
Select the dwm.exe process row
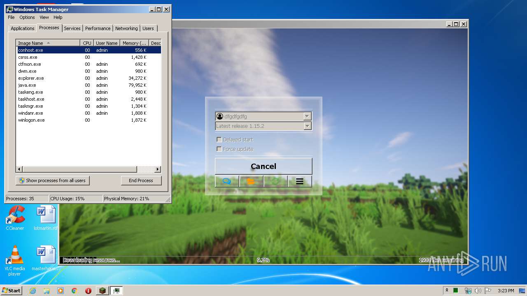[x=89, y=71]
